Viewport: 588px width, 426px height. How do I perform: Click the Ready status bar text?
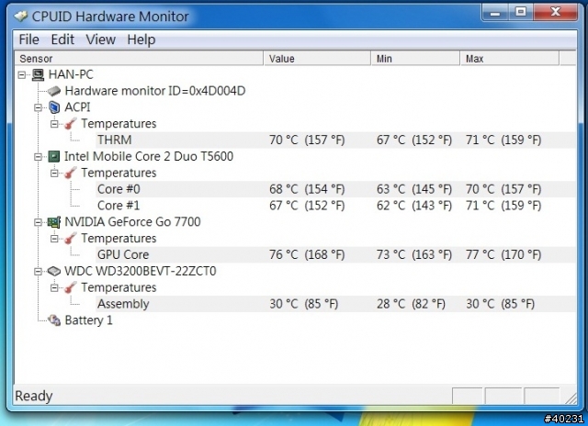point(34,396)
